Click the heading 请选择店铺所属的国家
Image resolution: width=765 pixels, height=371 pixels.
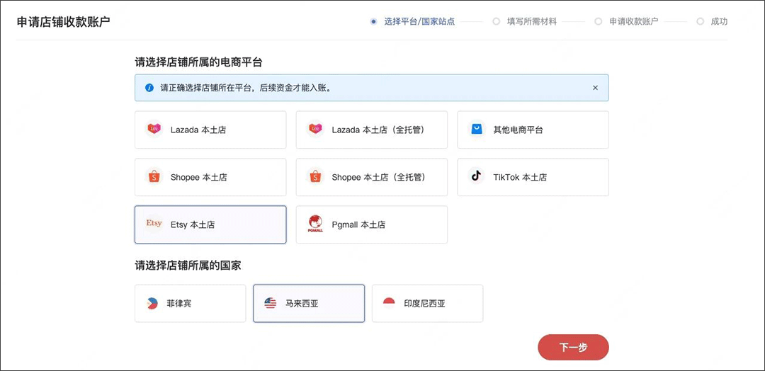point(188,266)
